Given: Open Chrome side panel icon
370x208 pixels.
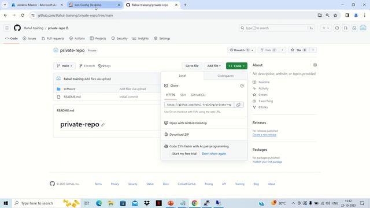Looking at the screenshot, I should (347, 16).
